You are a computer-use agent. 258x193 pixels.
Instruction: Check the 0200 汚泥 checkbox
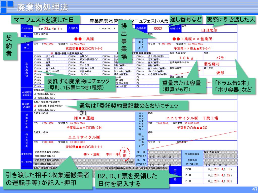point(35,59)
